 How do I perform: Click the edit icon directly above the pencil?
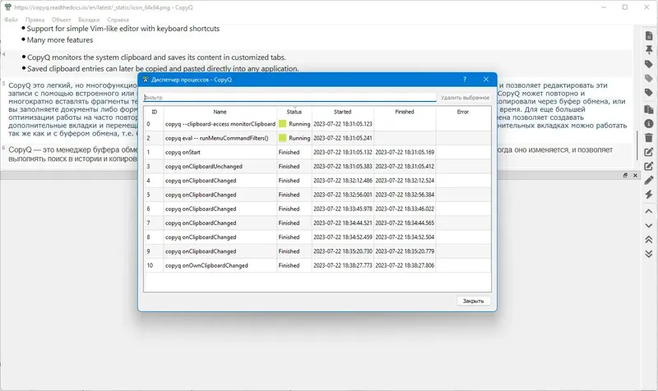tap(648, 166)
